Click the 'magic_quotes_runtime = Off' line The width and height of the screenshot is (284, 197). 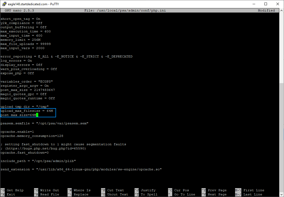coord(28,98)
